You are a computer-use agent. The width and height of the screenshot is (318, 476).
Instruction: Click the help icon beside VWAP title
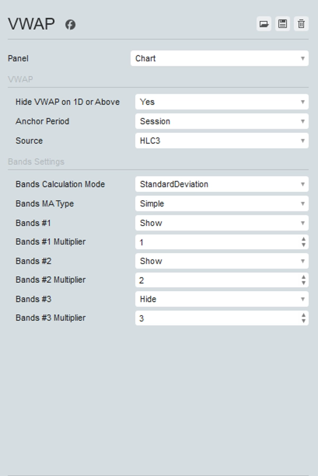pos(70,24)
